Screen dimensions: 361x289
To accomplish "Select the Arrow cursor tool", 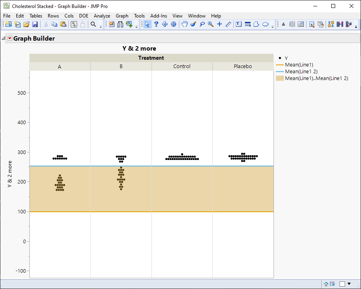I will point(148,24).
